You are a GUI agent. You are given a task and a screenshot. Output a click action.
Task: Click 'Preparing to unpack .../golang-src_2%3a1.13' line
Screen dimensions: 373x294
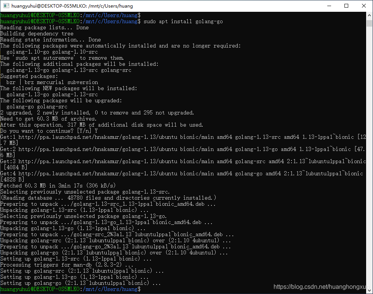tap(117, 235)
